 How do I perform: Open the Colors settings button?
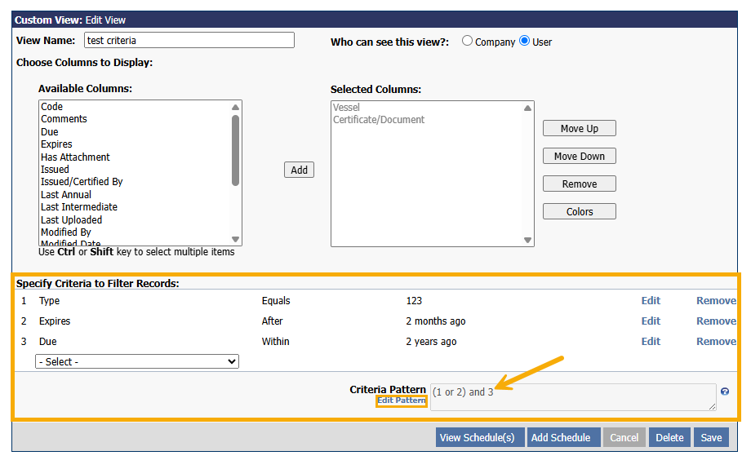pyautogui.click(x=579, y=212)
